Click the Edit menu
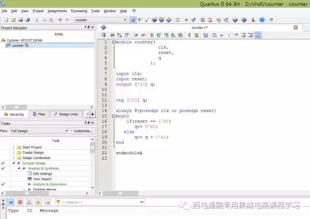Screen dimensions: 310x219 tap(14, 11)
